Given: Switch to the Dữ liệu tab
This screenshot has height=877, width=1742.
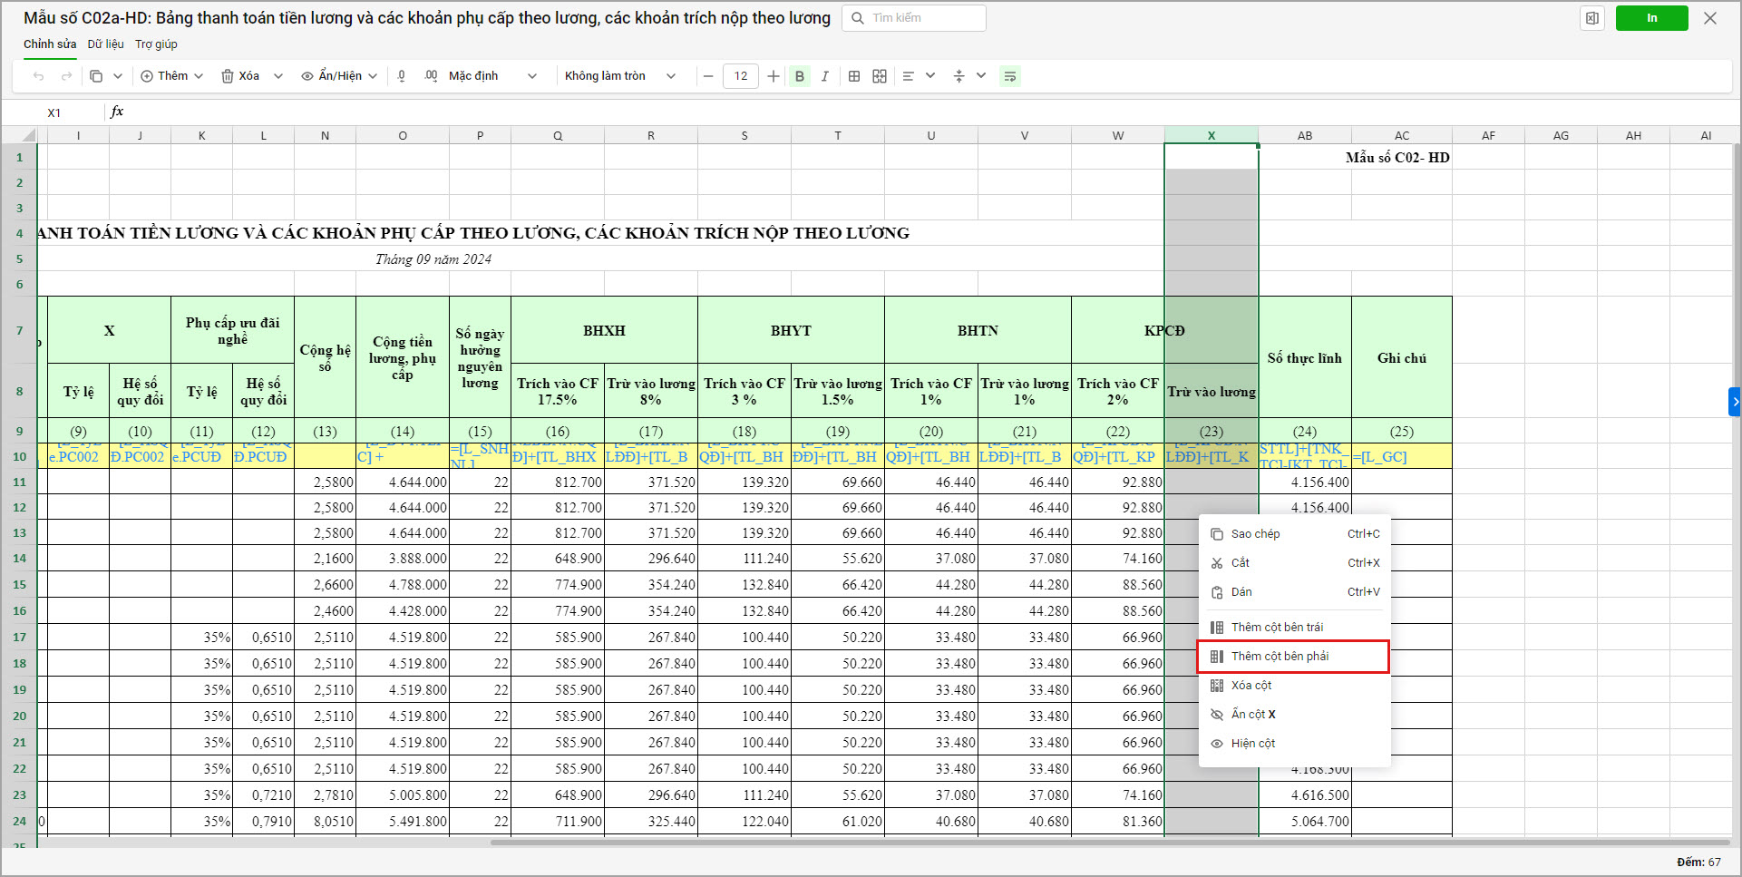Looking at the screenshot, I should [105, 44].
